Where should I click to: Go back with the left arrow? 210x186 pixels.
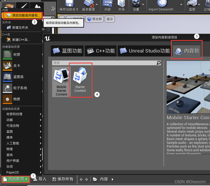click(81, 179)
